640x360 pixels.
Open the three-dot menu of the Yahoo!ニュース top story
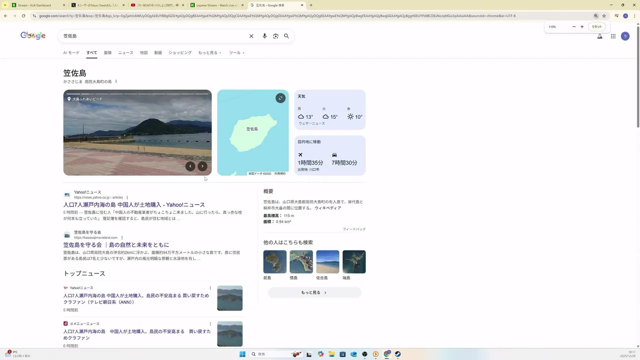(x=210, y=288)
